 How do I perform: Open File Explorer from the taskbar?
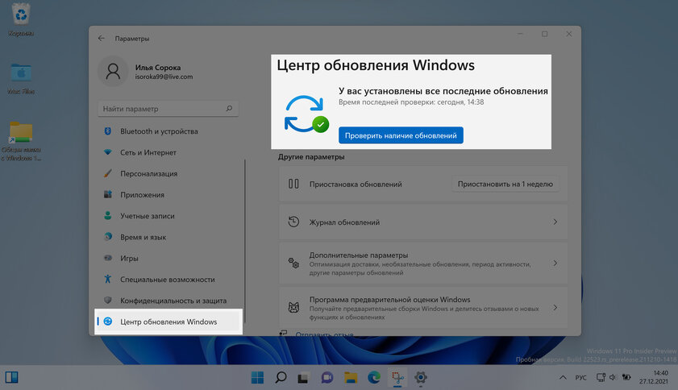pyautogui.click(x=351, y=377)
